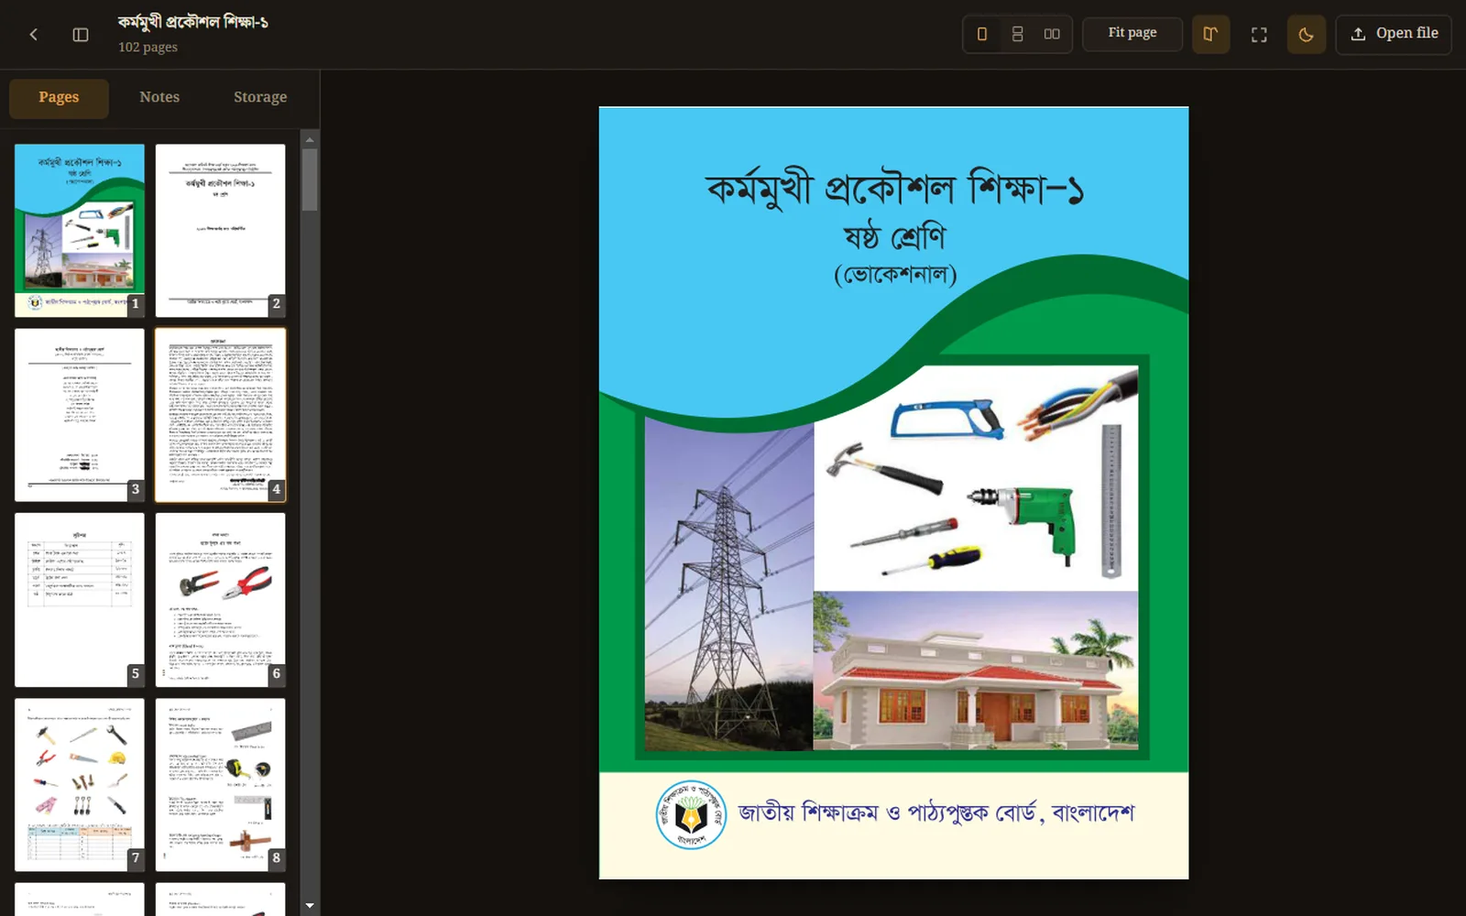The height and width of the screenshot is (916, 1466).
Task: Click the Open file button
Action: (1394, 35)
